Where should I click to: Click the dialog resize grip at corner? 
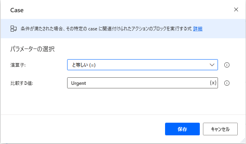click(x=243, y=140)
